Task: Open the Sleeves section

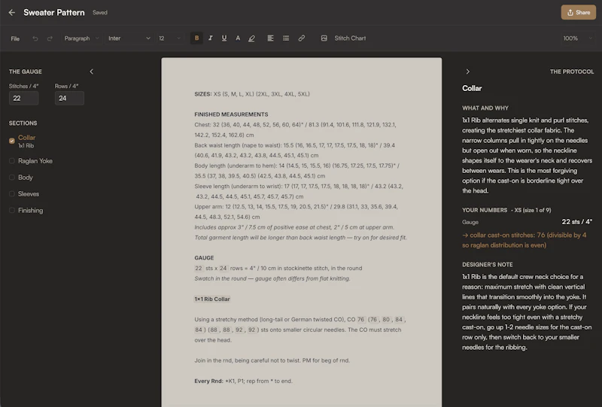Action: pyautogui.click(x=29, y=194)
